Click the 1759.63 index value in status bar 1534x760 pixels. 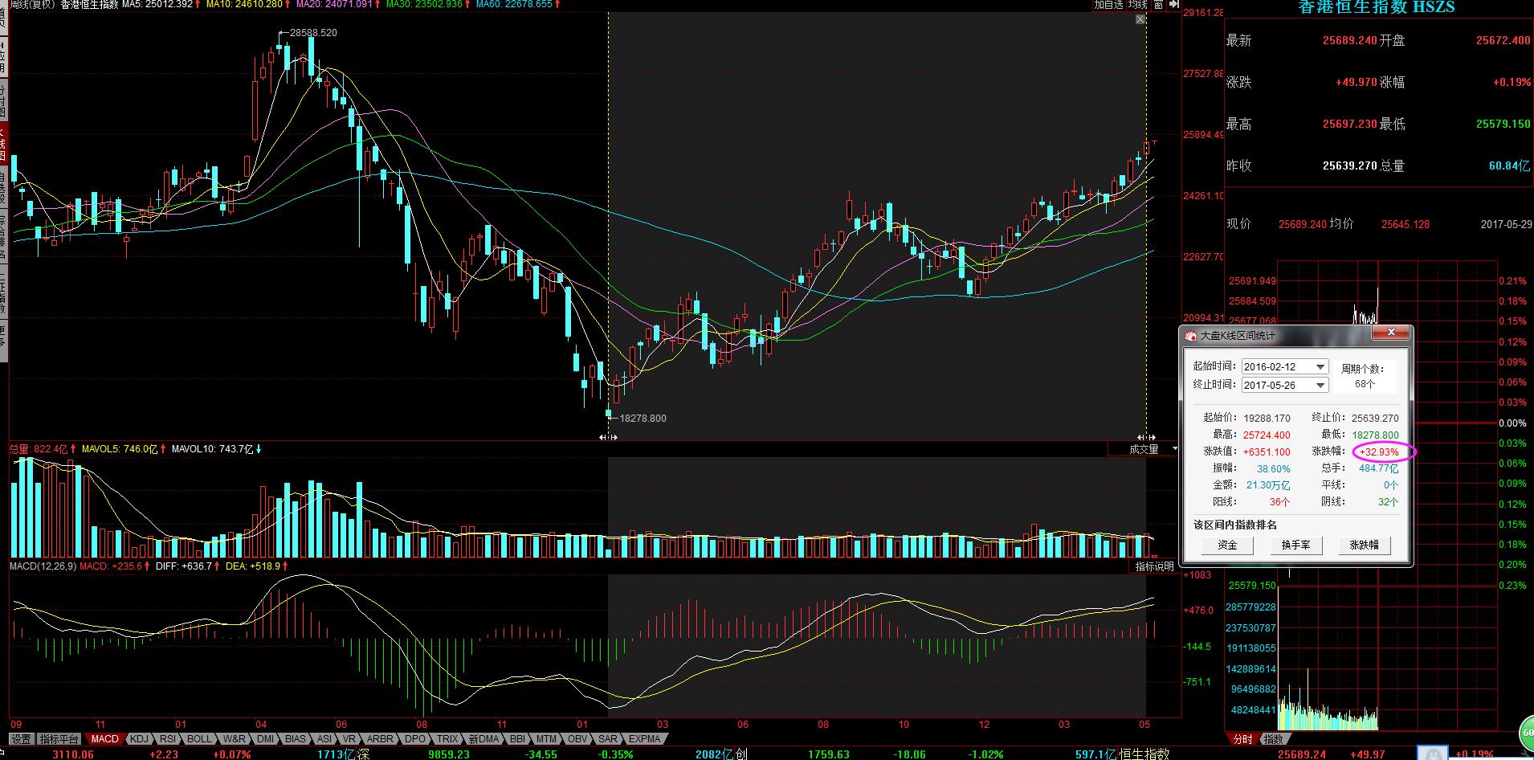(829, 754)
